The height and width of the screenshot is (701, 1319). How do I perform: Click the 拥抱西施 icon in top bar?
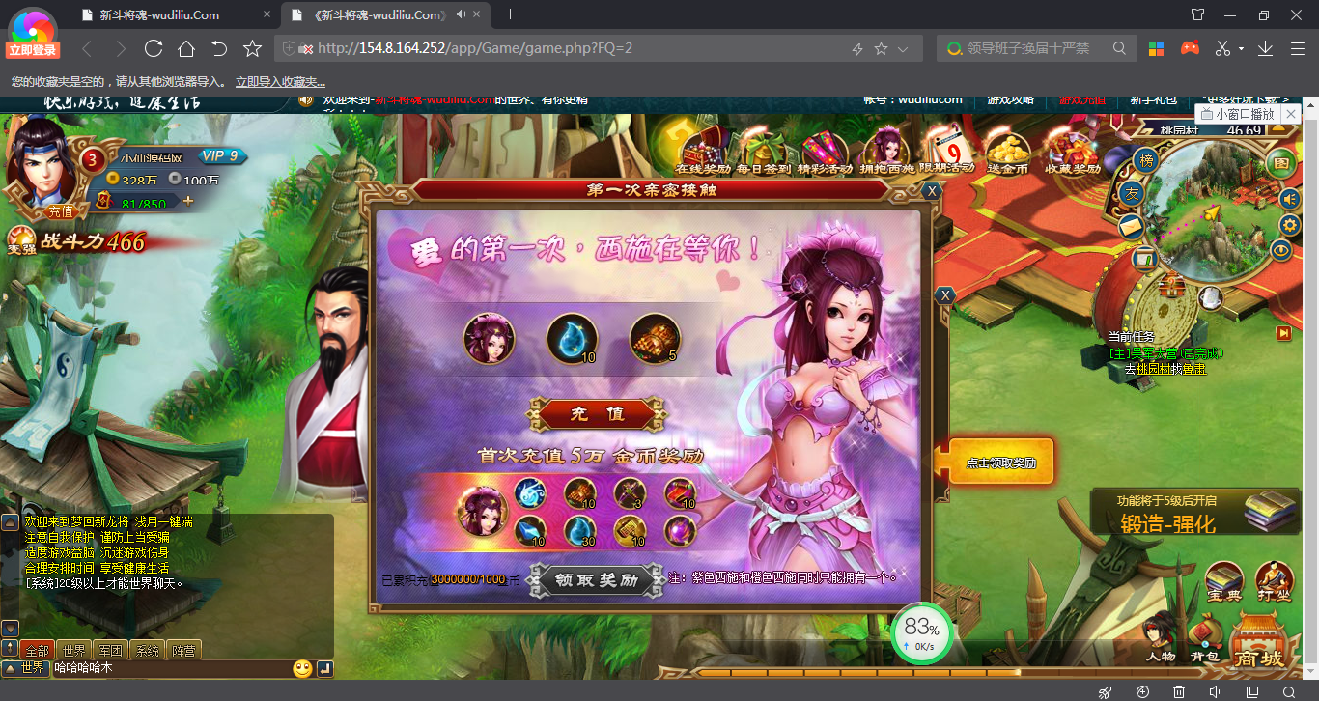pos(884,151)
